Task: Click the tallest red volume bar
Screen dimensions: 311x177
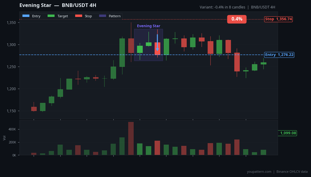Action: 131,138
